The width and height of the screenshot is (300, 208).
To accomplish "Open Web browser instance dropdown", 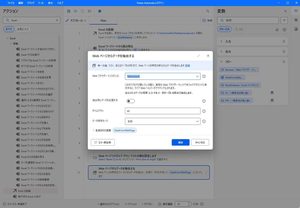I will (197, 76).
